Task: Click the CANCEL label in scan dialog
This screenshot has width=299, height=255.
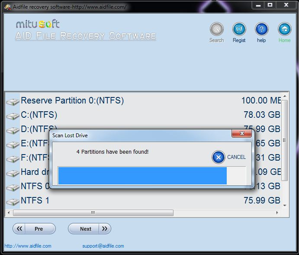Action: point(236,157)
